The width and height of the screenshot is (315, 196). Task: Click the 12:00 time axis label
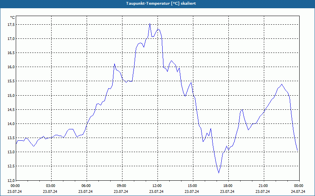click(x=157, y=186)
